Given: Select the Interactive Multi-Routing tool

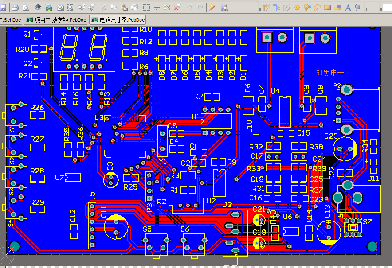Looking at the screenshot, I should point(277,8).
